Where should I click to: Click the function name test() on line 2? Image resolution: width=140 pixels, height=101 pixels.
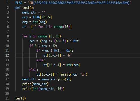(x=28, y=8)
